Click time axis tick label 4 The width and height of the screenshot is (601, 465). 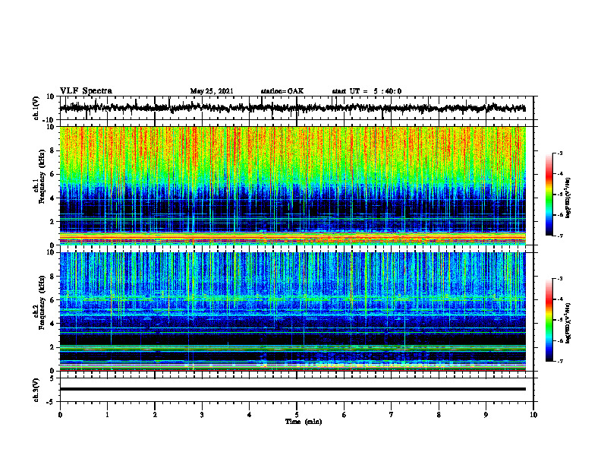pyautogui.click(x=250, y=415)
